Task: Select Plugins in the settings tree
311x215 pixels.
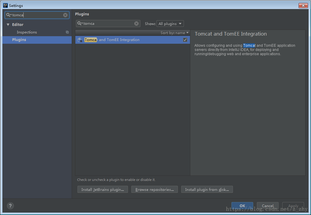Action: tap(37, 40)
